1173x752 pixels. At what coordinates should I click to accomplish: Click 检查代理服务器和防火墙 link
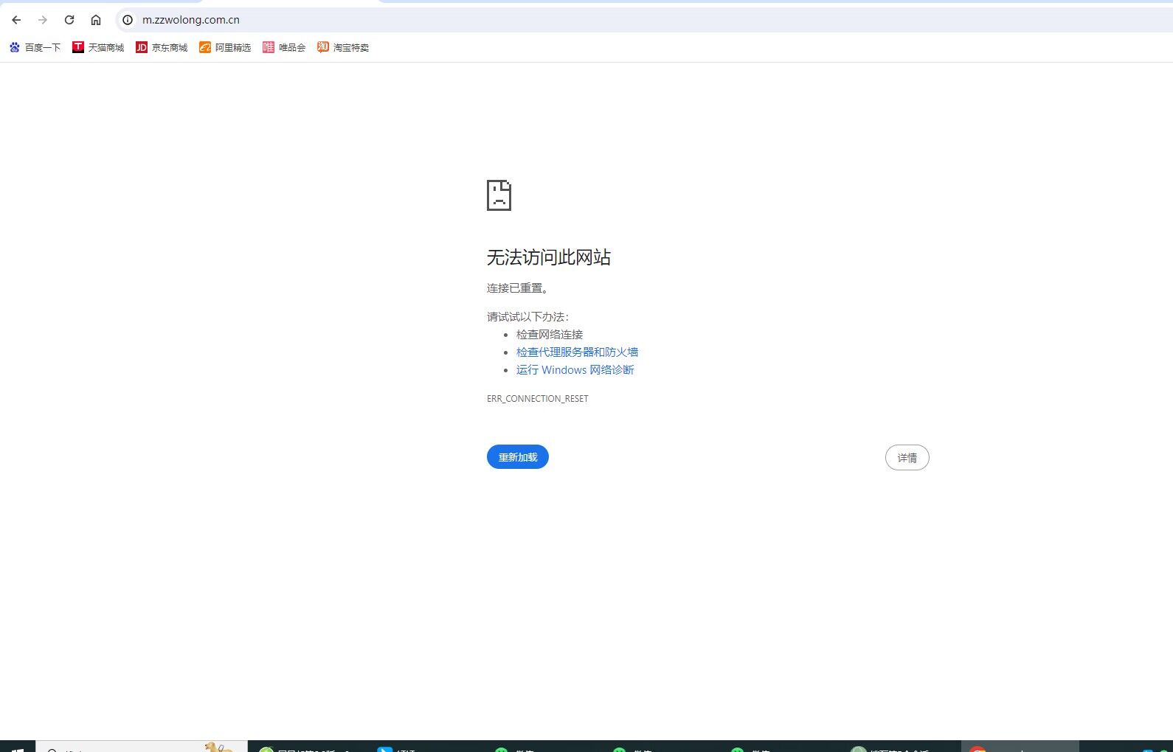point(577,352)
